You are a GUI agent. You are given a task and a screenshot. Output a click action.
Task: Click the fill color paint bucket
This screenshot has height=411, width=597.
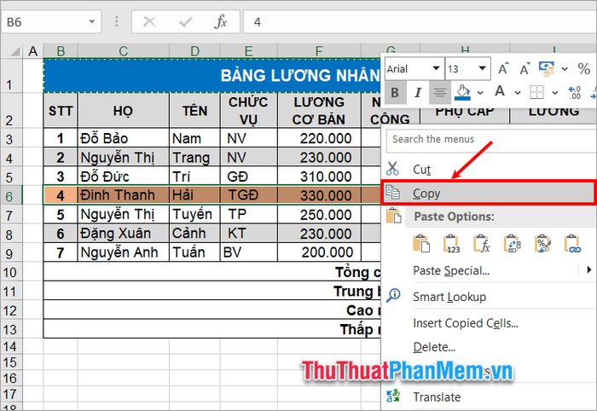[462, 93]
